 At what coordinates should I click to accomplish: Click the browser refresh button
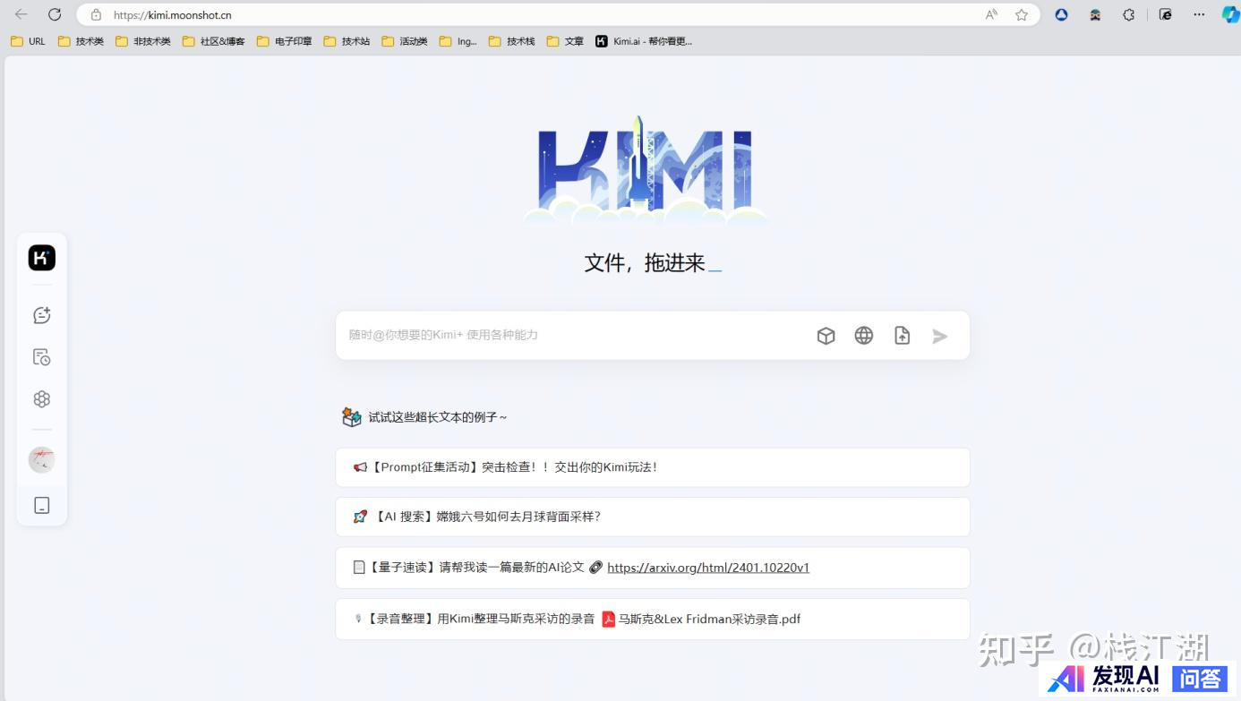[55, 14]
